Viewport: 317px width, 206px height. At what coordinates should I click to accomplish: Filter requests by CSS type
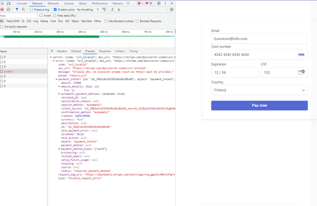pyautogui.click(x=29, y=21)
